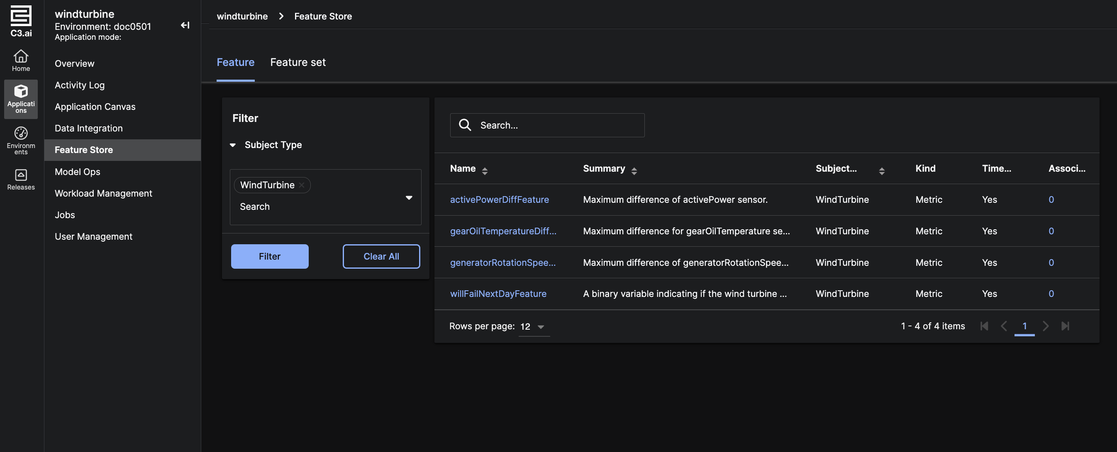The image size is (1117, 452).
Task: Sort the table by Summary column
Action: coord(634,171)
